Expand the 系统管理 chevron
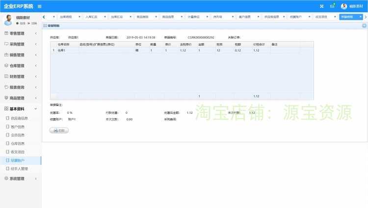This screenshot has width=368, height=208. click(36, 179)
